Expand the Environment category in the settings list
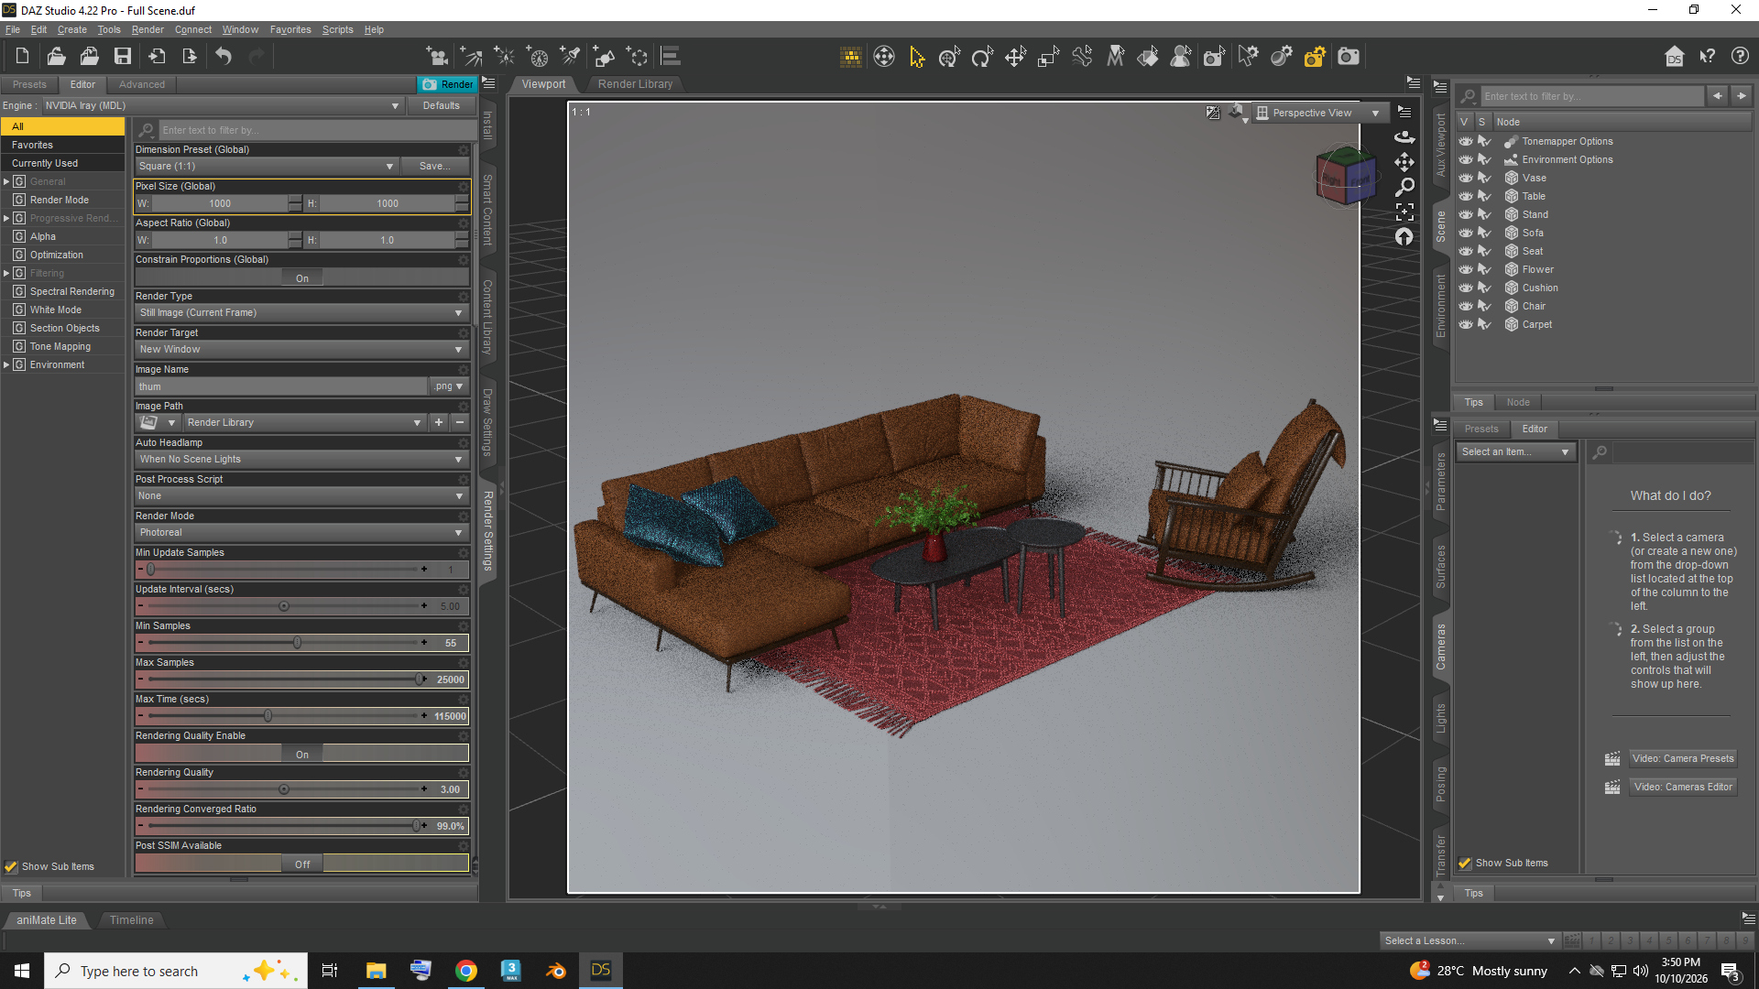 point(7,364)
